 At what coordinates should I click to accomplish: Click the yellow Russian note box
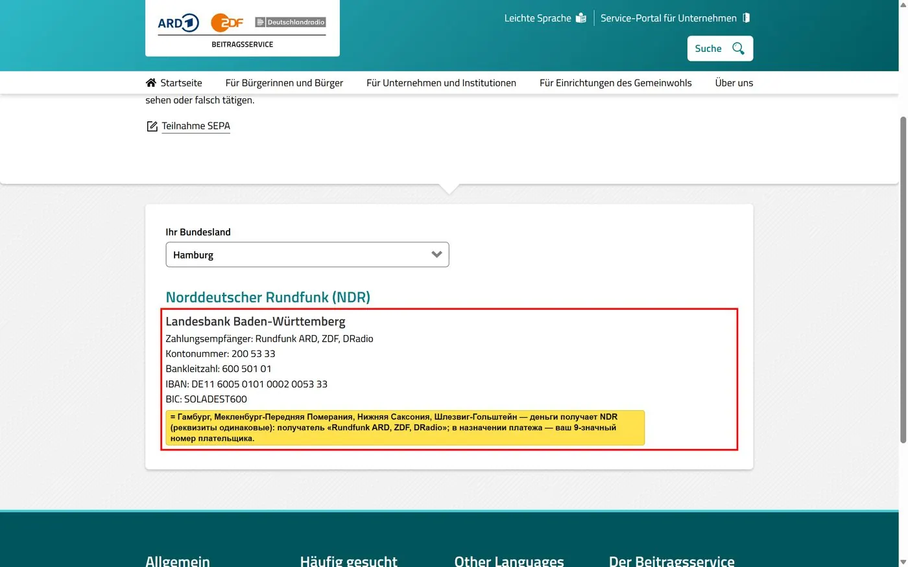(x=405, y=428)
